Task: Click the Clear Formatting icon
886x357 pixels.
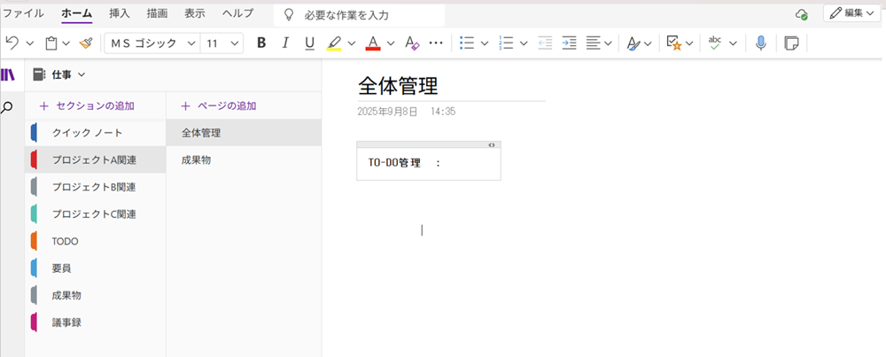Action: click(413, 43)
